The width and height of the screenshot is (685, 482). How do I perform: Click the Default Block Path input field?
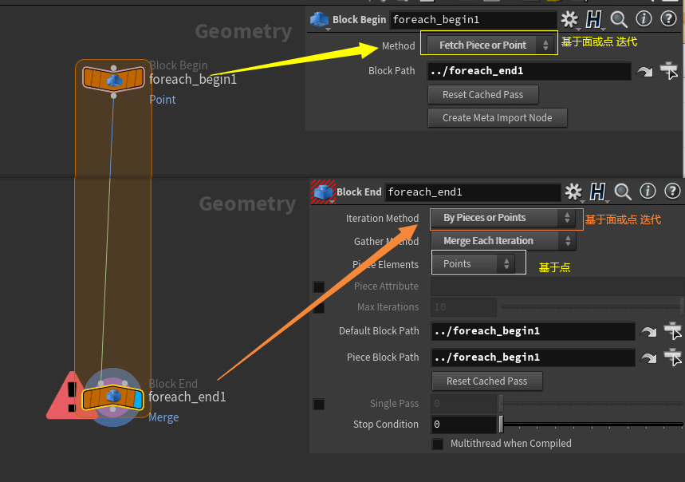point(533,331)
